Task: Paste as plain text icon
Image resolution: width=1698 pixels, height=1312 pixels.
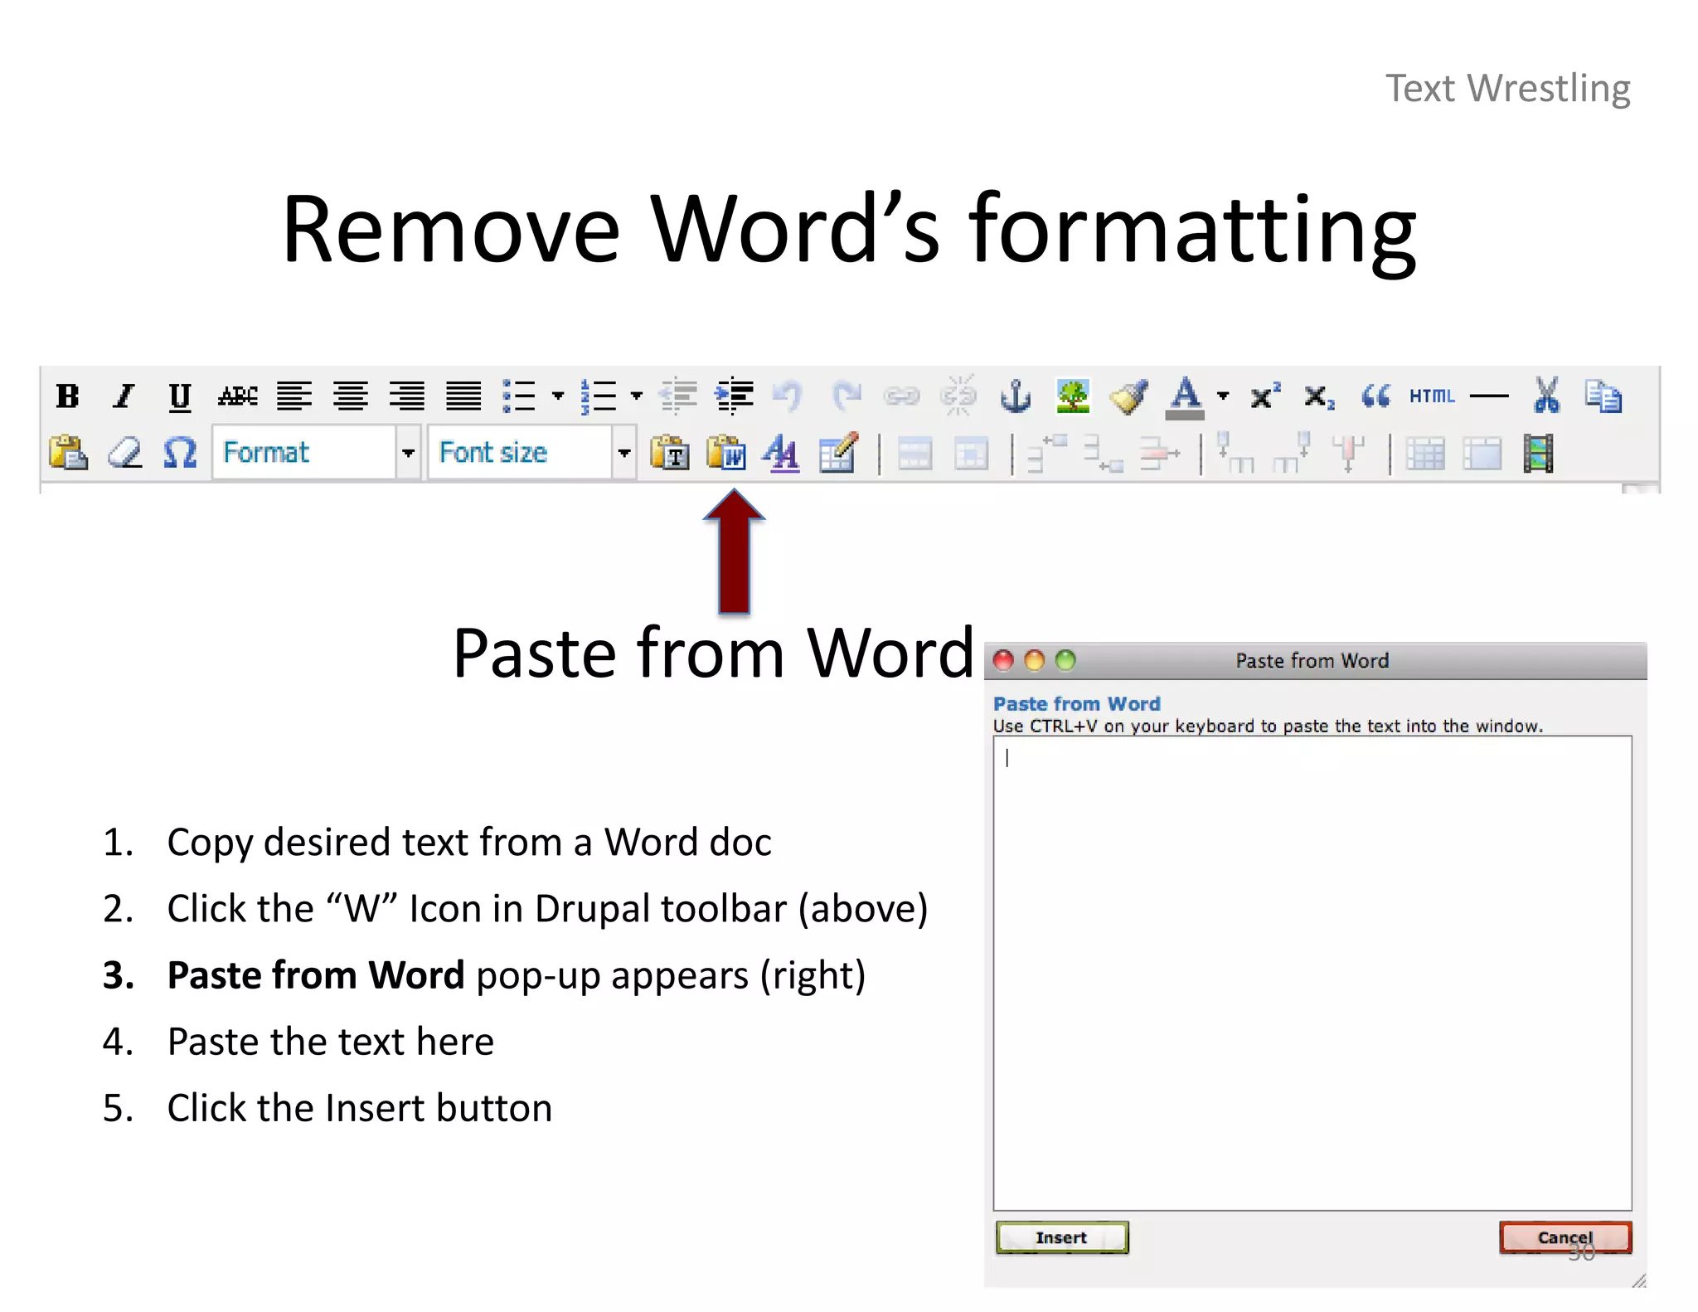Action: [670, 453]
